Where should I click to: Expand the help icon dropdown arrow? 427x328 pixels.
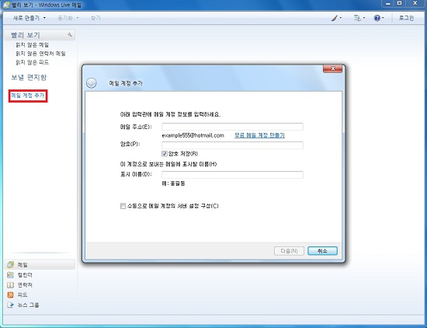383,19
